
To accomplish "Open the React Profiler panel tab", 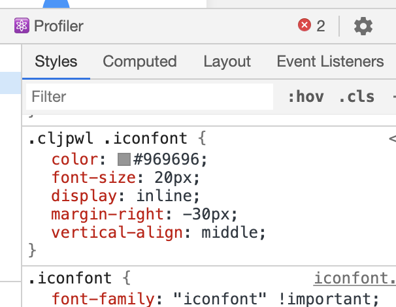I will click(x=49, y=27).
